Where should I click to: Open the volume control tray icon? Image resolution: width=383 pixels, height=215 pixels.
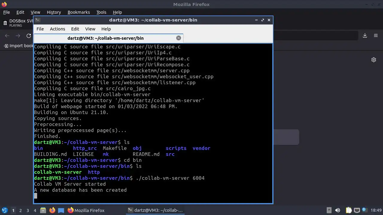[338, 210]
